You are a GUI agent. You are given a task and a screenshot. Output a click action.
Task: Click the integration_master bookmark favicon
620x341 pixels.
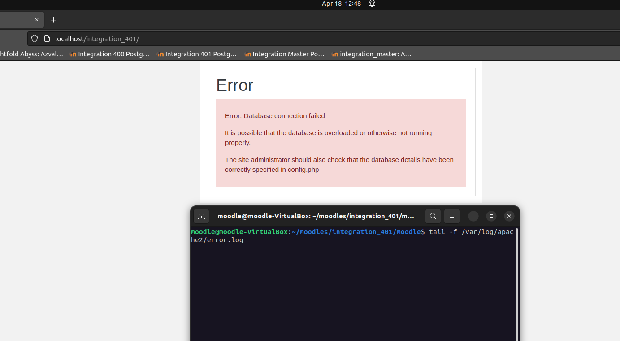click(334, 55)
